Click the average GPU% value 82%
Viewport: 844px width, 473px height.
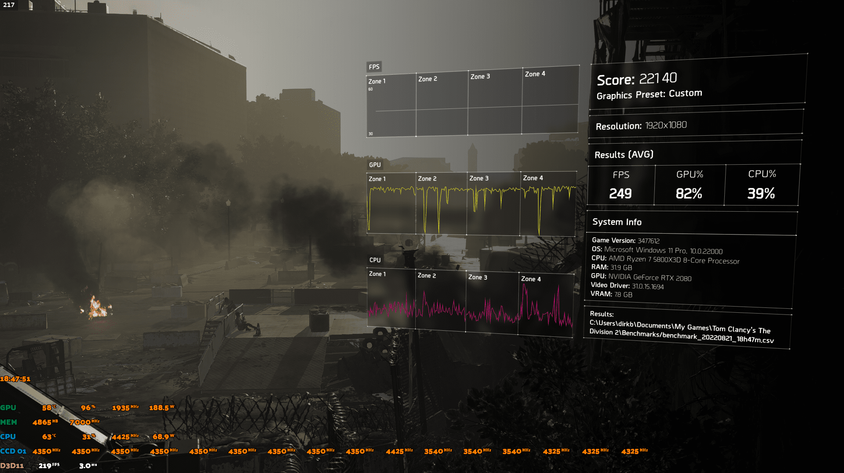(689, 193)
